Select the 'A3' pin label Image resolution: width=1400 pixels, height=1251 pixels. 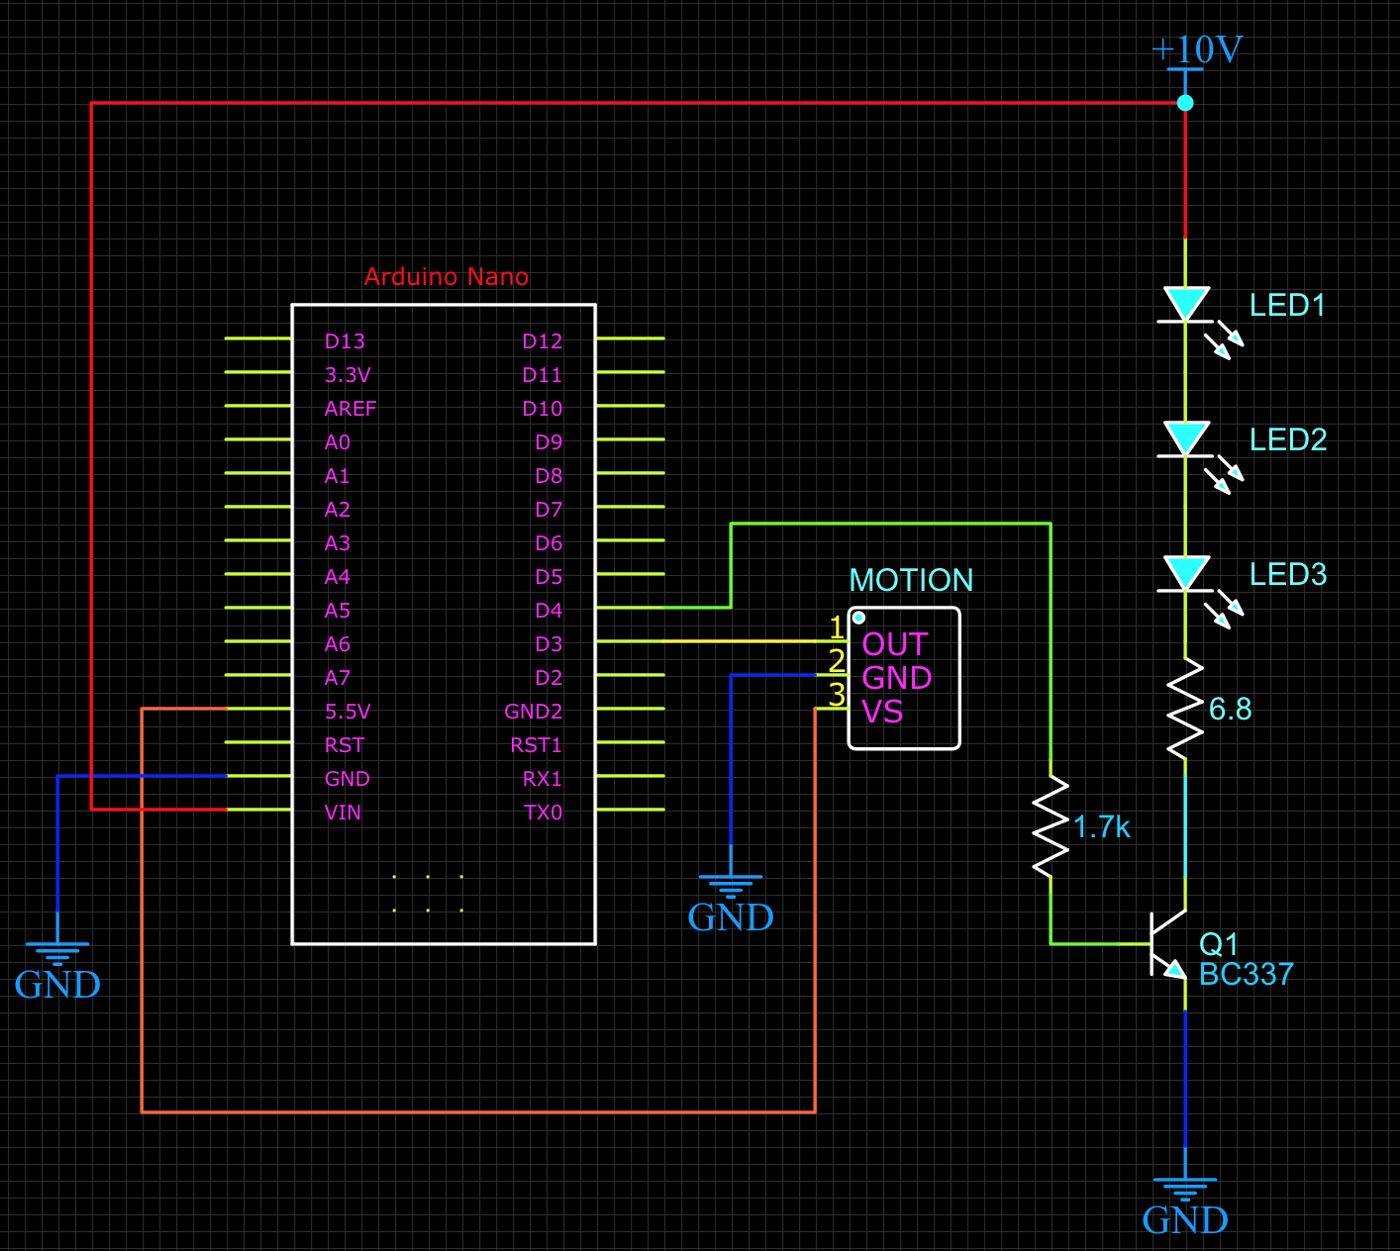point(338,543)
